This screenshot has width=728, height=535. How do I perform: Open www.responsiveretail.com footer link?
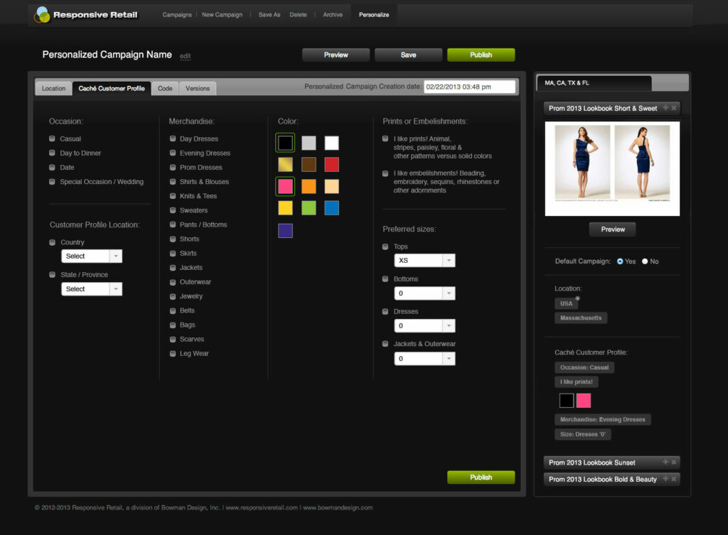262,507
